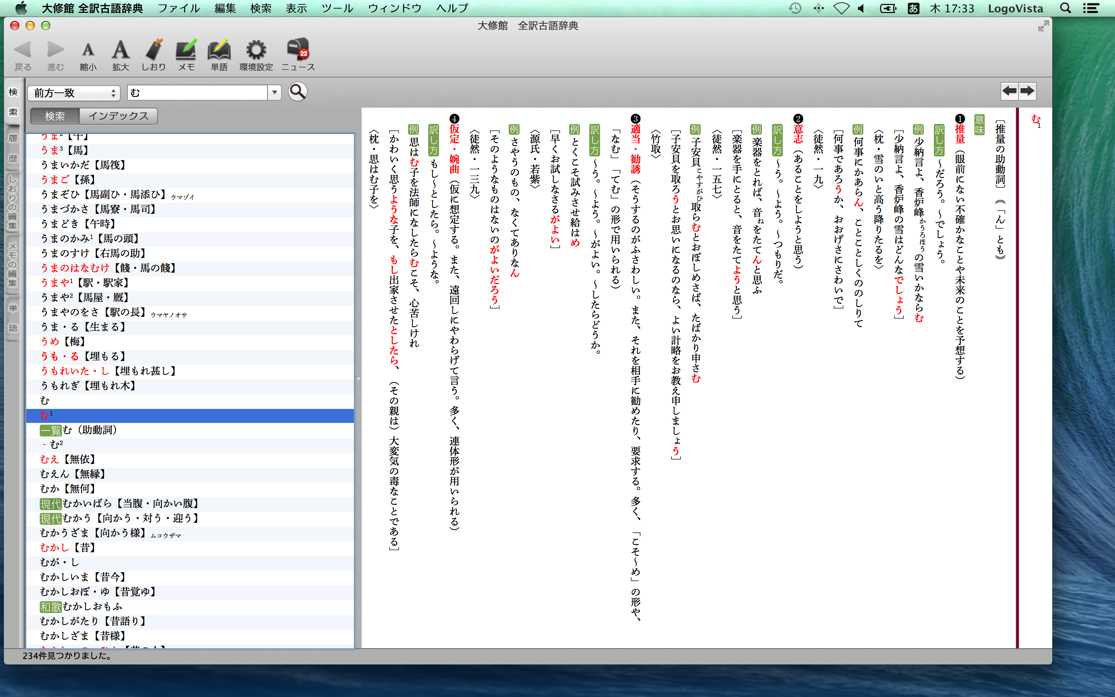The width and height of the screenshot is (1115, 697).
Task: Toggle the macOS Notification Center icon
Action: [x=1091, y=8]
